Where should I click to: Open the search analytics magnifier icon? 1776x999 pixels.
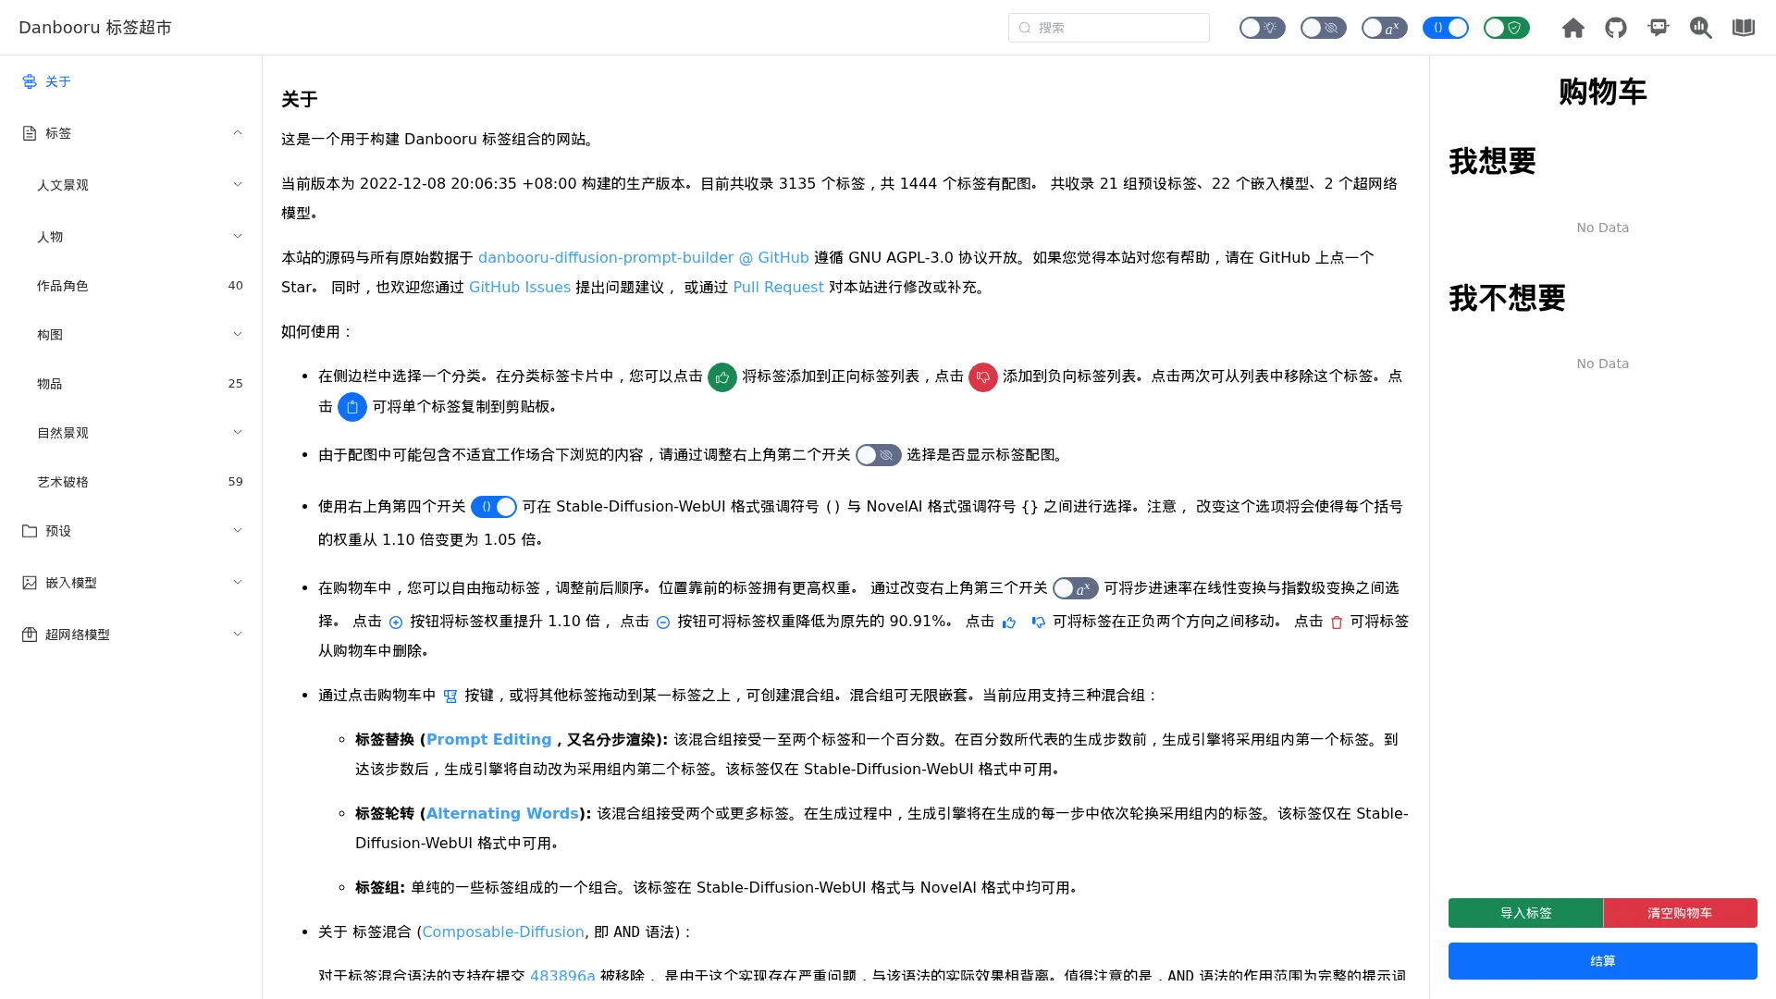coord(1700,28)
